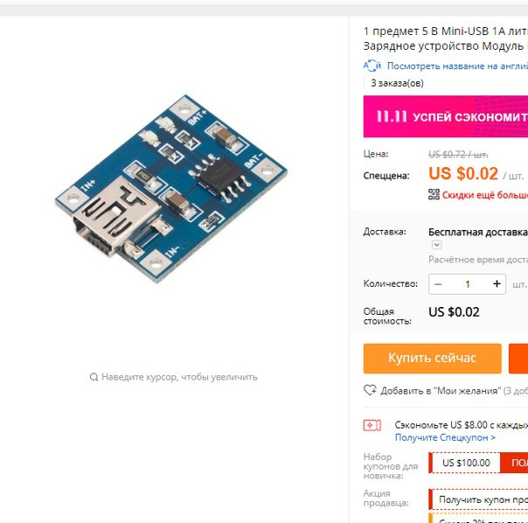Click the orange button next to Купить сейчас
This screenshot has height=523, width=528.
(518, 359)
